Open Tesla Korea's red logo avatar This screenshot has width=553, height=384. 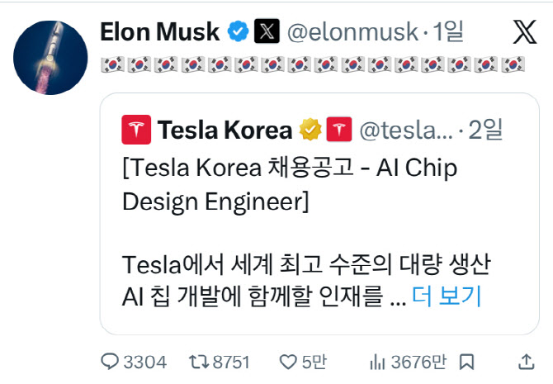[x=135, y=130]
